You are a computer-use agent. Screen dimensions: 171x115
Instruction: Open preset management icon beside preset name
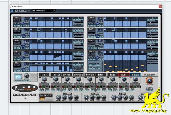click(55, 11)
